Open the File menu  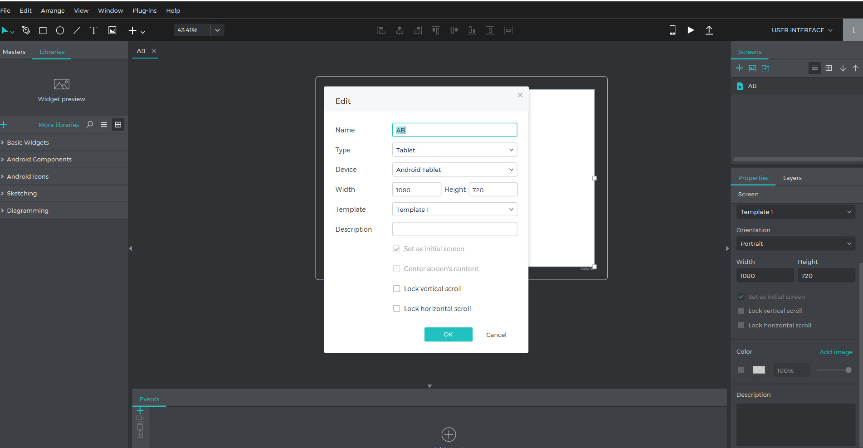5,10
